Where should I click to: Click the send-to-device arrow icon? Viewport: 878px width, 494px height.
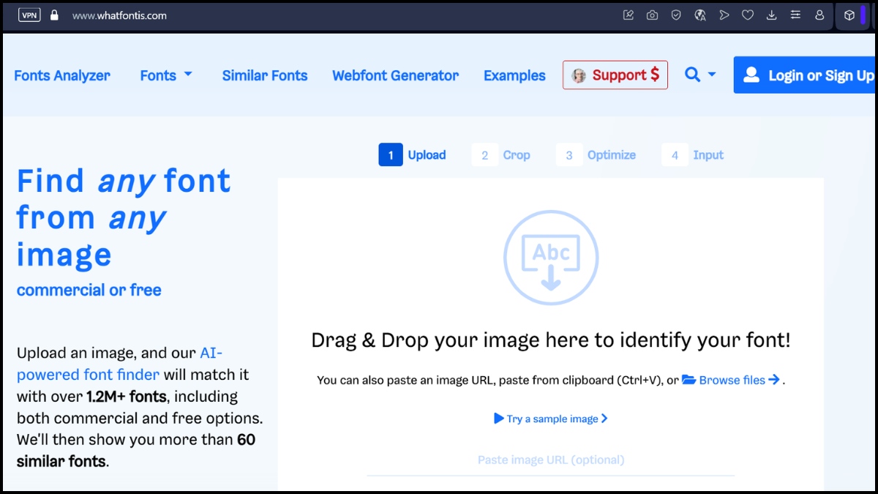click(724, 15)
